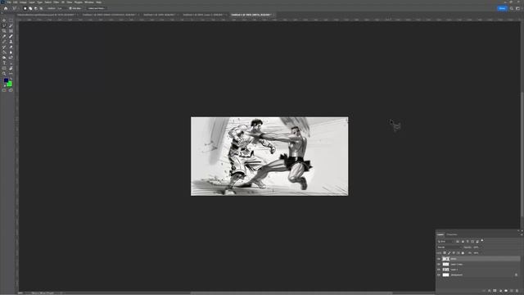Open the Window menu
Image resolution: width=524 pixels, height=295 pixels.
(x=89, y=2)
